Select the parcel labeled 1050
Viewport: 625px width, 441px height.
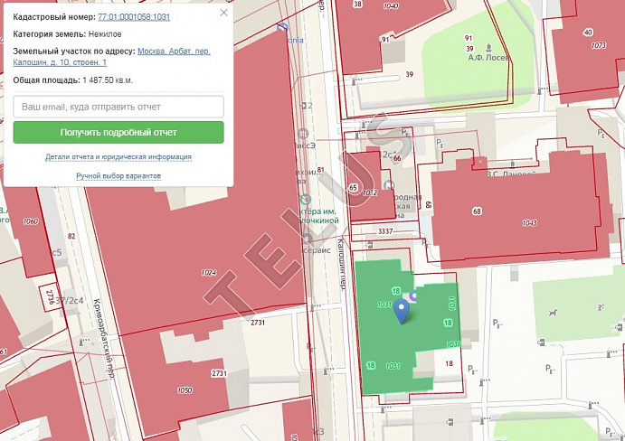tap(185, 390)
